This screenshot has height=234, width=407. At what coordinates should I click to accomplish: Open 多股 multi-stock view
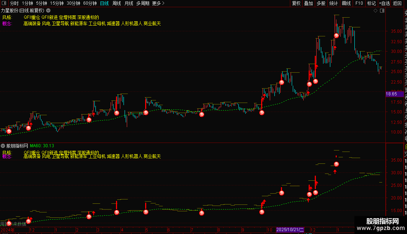(321, 3)
